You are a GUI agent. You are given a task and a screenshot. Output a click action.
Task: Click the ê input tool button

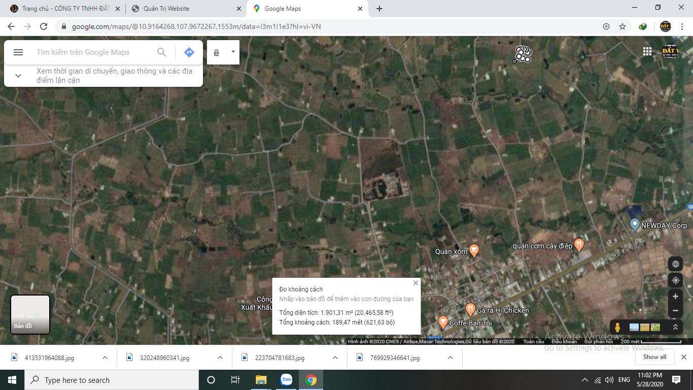[217, 52]
